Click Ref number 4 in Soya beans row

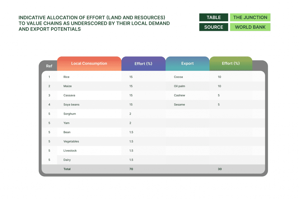49,104
